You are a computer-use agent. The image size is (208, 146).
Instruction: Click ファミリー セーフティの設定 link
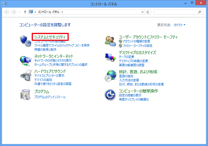[137, 46]
